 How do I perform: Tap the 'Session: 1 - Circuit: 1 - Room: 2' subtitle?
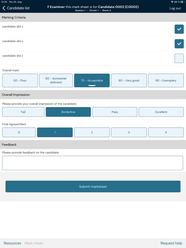click(x=93, y=10)
